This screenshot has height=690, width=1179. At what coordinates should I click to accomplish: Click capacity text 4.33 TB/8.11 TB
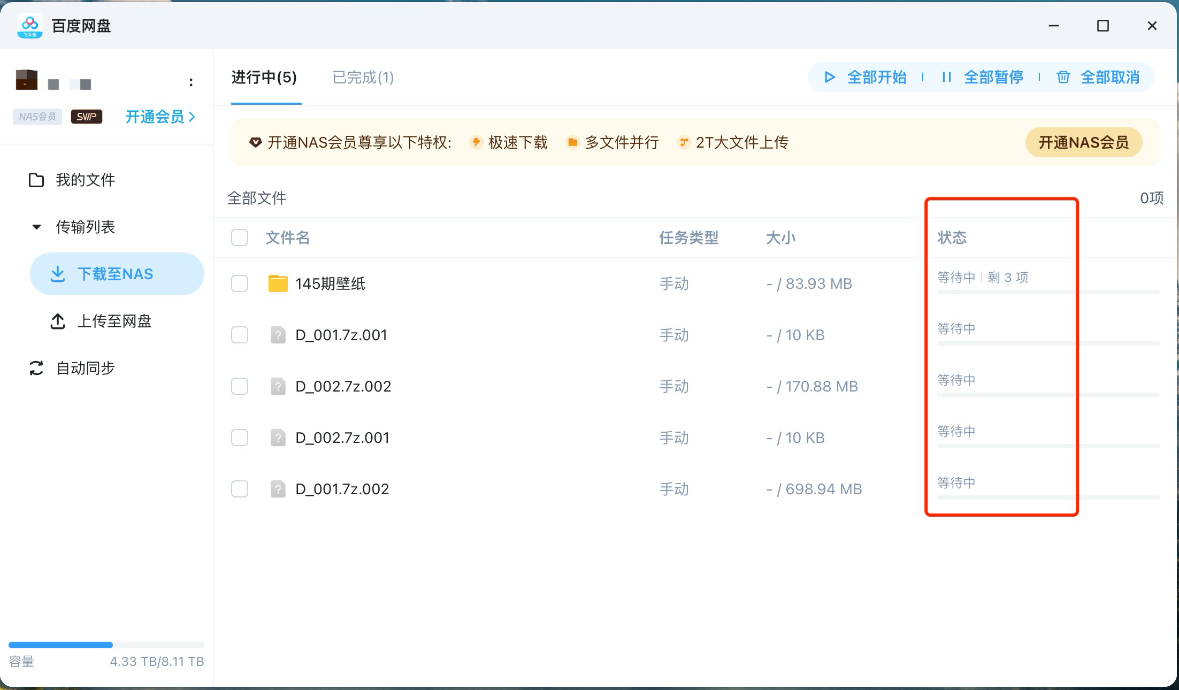tap(157, 661)
